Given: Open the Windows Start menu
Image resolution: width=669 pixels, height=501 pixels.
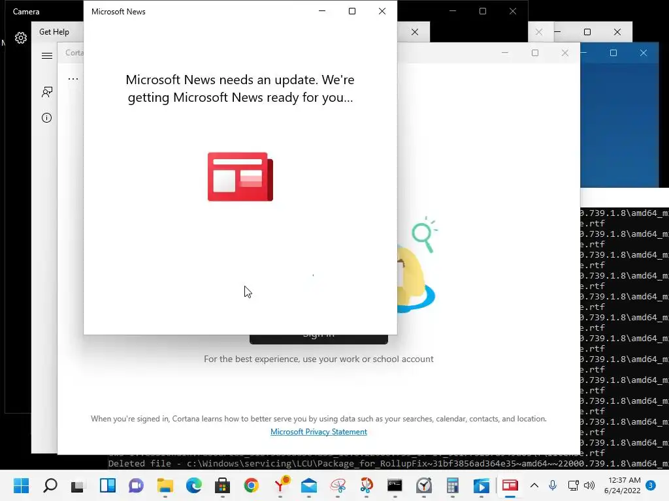Looking at the screenshot, I should (21, 485).
